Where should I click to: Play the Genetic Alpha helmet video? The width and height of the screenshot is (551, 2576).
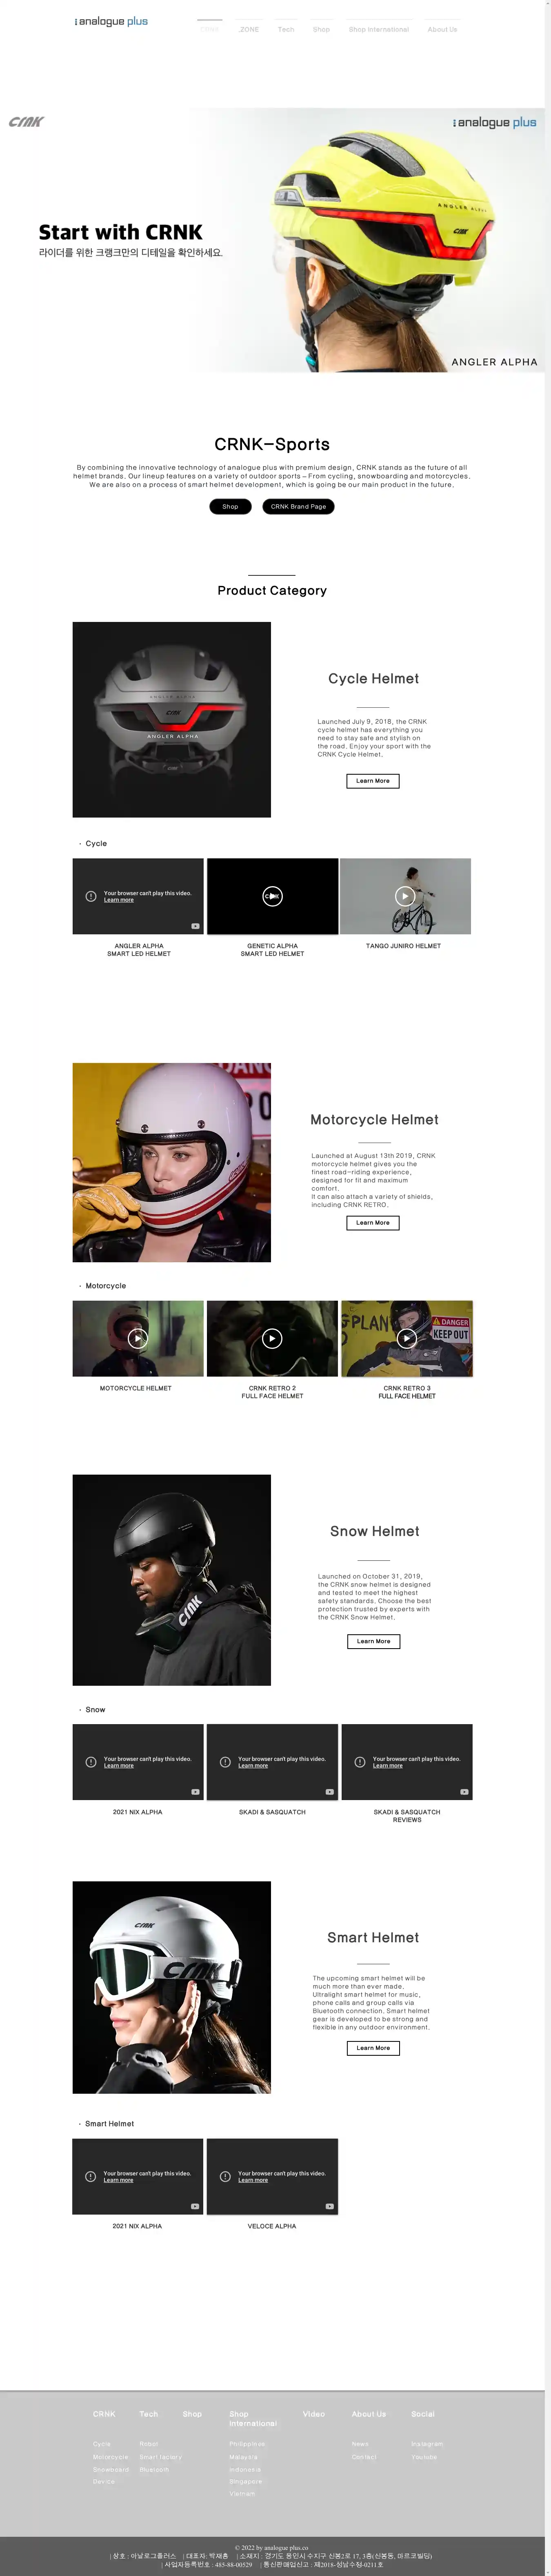click(x=272, y=896)
